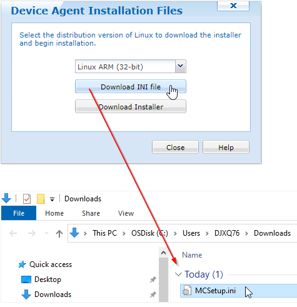Click the Quick access star icon
This screenshot has width=297, height=307.
22,264
